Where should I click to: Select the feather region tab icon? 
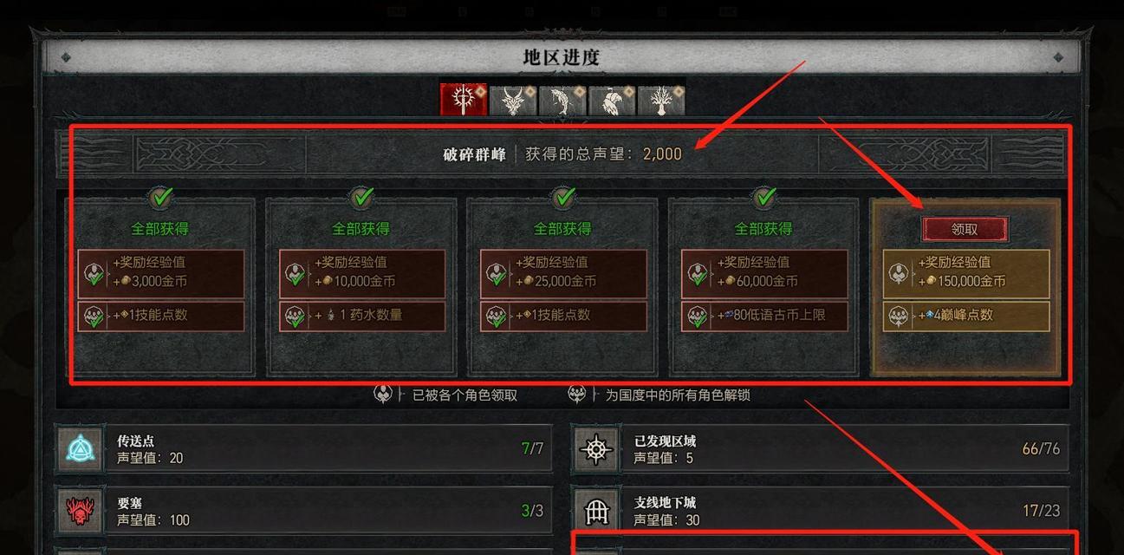pos(611,100)
